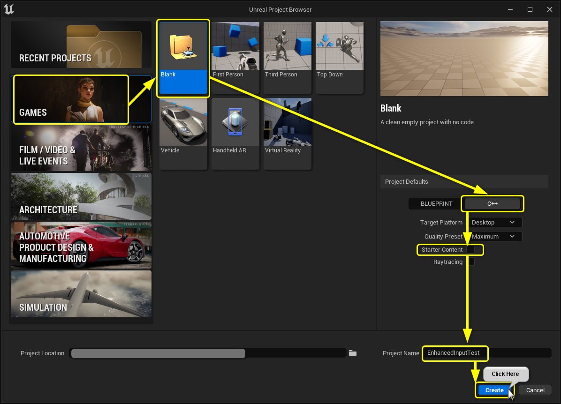The width and height of the screenshot is (561, 404).
Task: Open the Quality Preset dropdown
Action: click(495, 236)
